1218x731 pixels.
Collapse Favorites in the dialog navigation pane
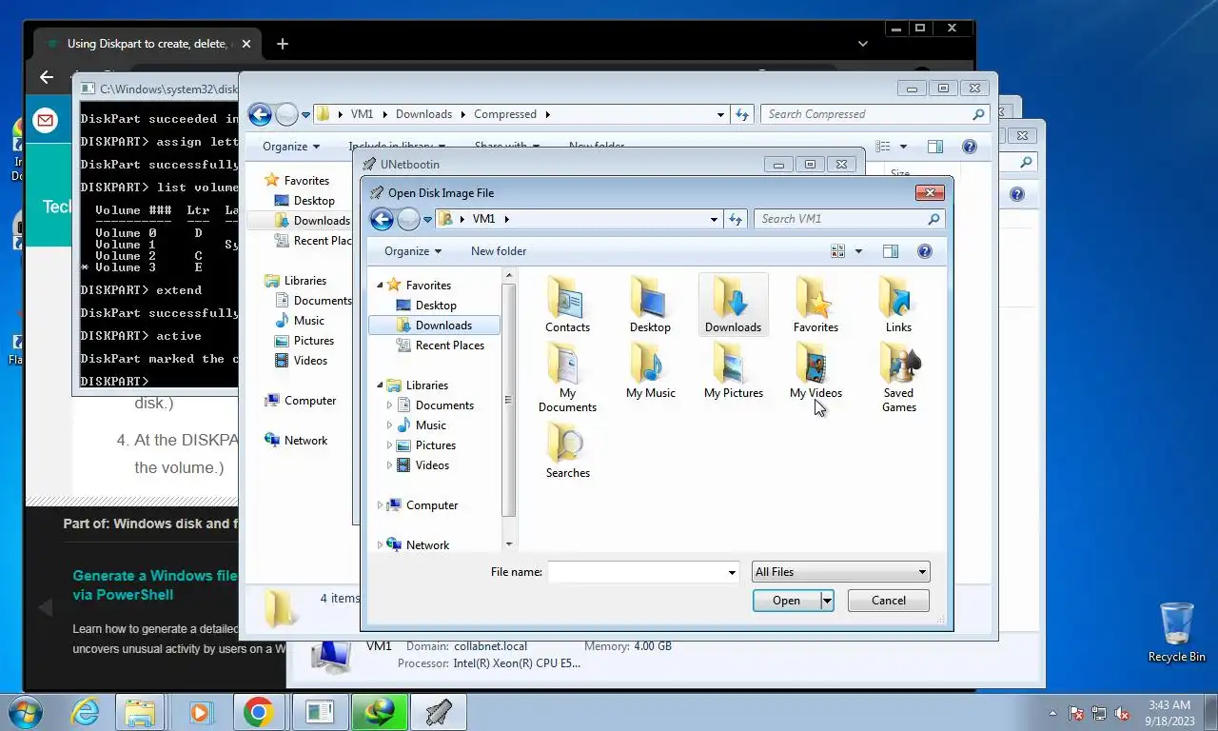tap(381, 286)
